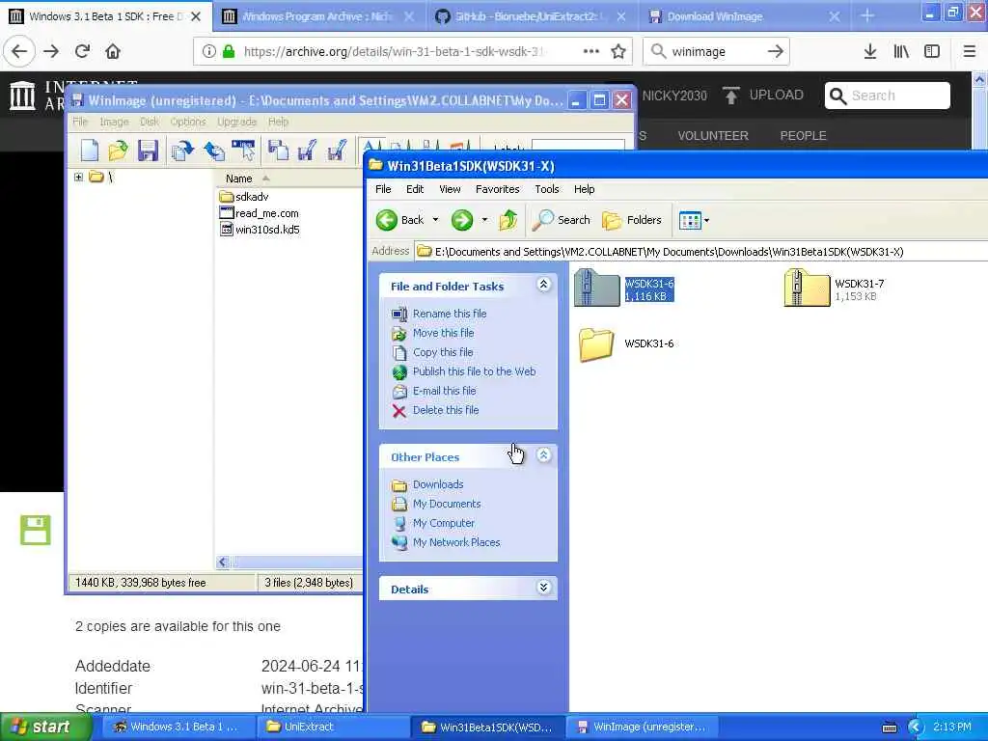Go up one folder level in Explorer
The height and width of the screenshot is (741, 988).
pos(508,220)
